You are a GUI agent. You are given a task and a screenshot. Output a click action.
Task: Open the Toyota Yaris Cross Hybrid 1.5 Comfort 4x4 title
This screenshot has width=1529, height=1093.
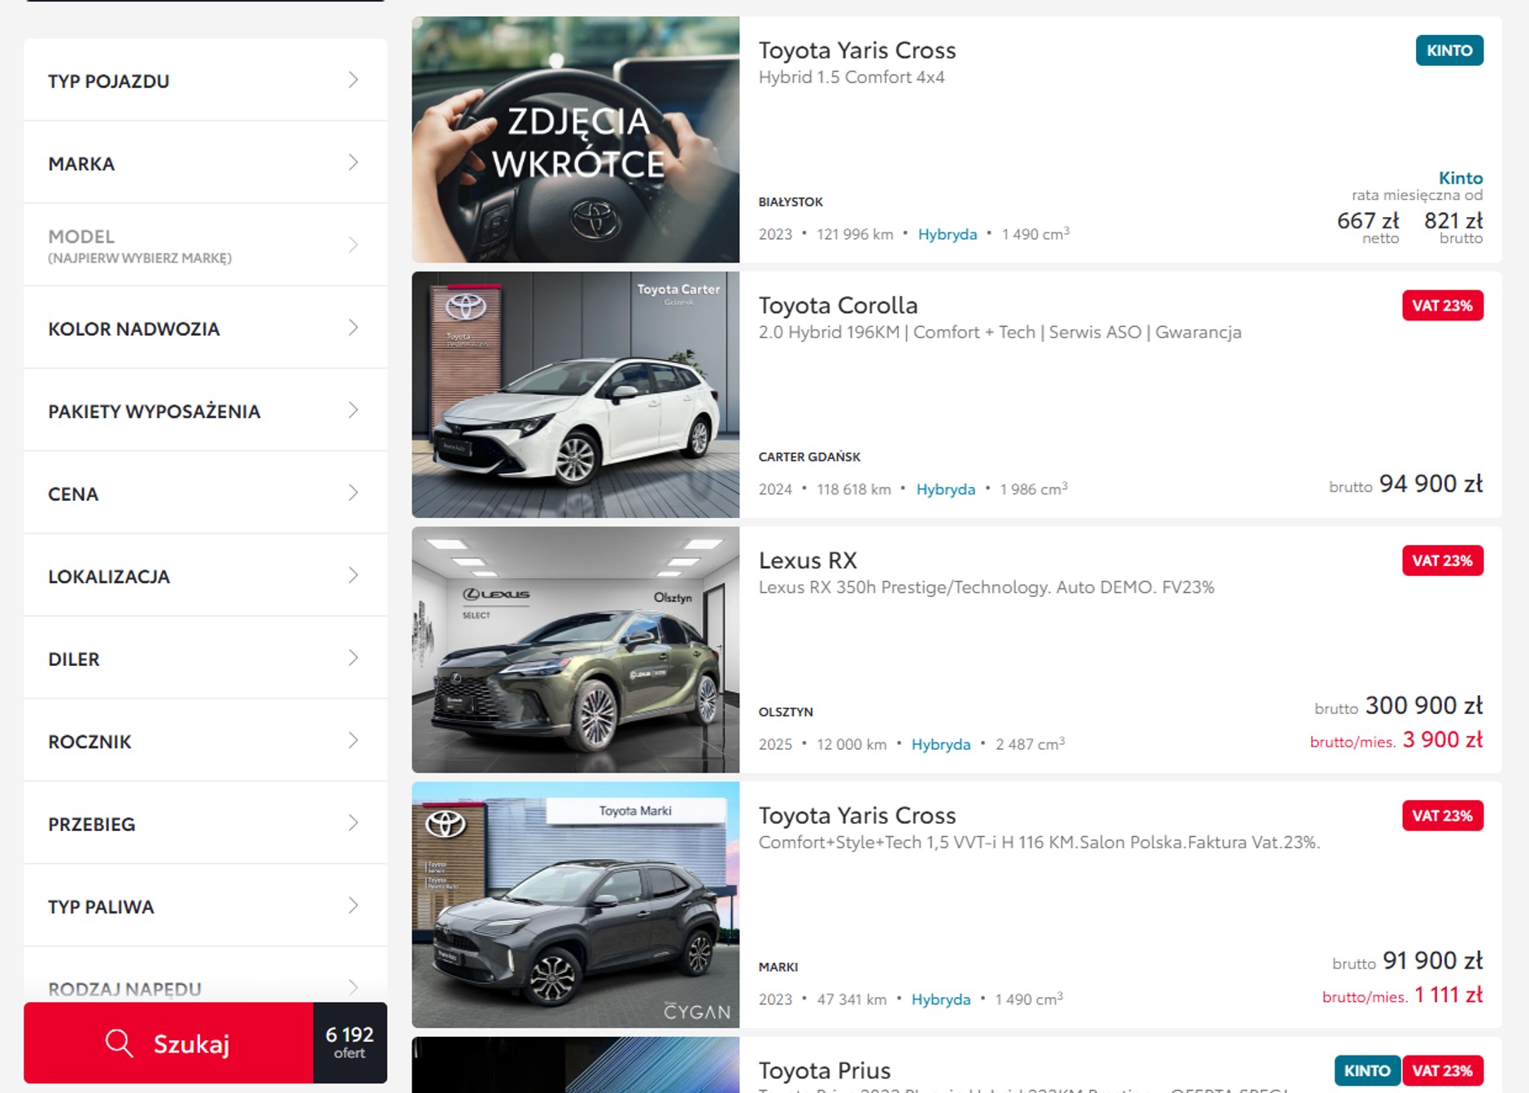pyautogui.click(x=857, y=50)
